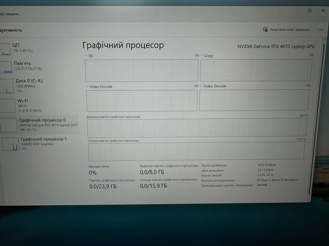Click the dedicated GPU memory graph
This screenshot has height=246, width=329.
point(197,128)
